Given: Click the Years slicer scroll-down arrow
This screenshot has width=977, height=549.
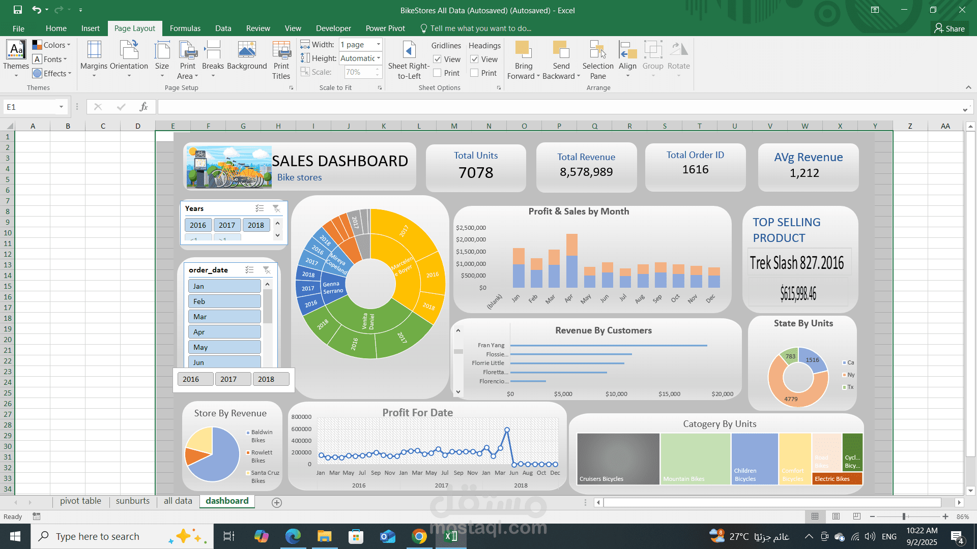Looking at the screenshot, I should (x=277, y=235).
